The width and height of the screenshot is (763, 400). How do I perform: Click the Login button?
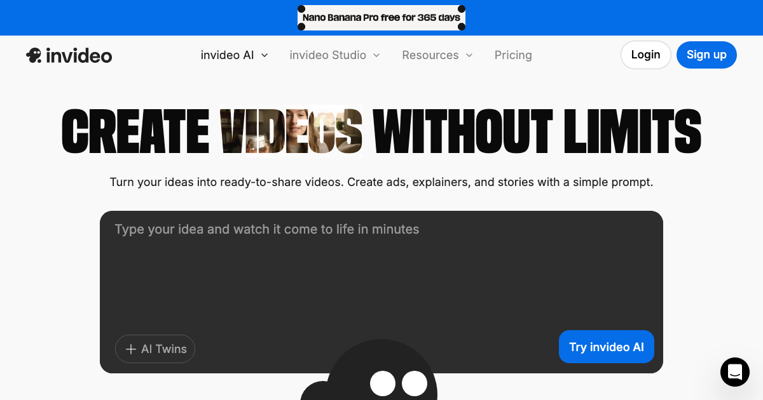pos(645,55)
